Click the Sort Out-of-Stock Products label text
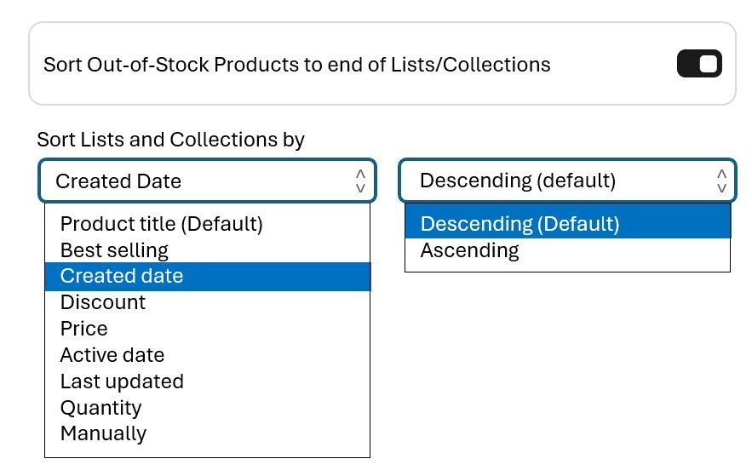The width and height of the screenshot is (752, 476). pos(296,65)
